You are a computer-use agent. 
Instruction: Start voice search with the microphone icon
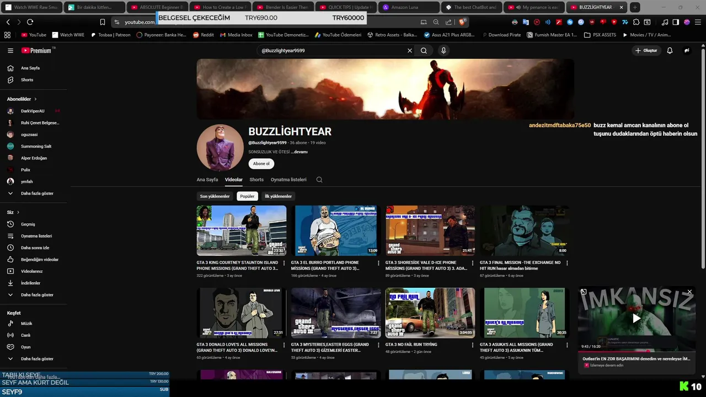click(x=443, y=50)
